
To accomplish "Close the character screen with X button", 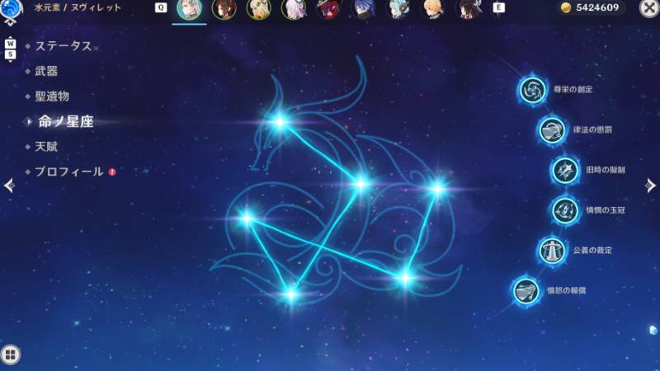I will click(x=649, y=7).
